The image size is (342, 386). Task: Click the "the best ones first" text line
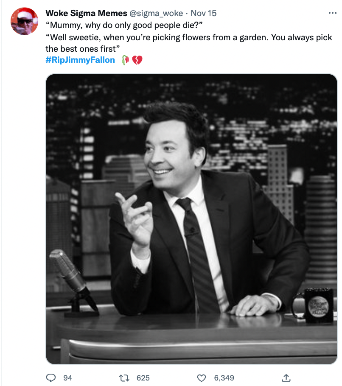pos(82,49)
